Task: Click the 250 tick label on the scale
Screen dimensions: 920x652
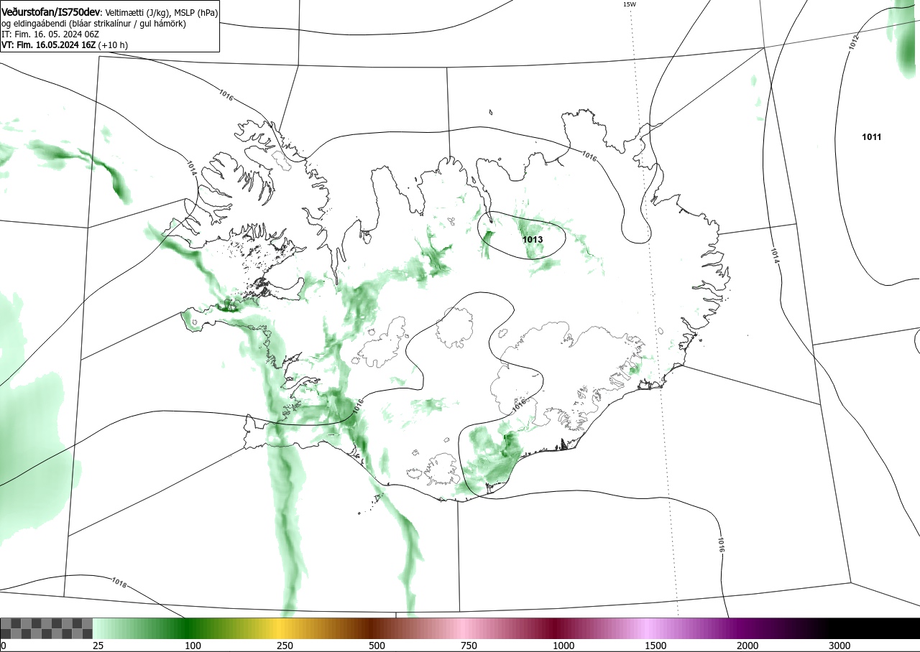Action: (285, 646)
